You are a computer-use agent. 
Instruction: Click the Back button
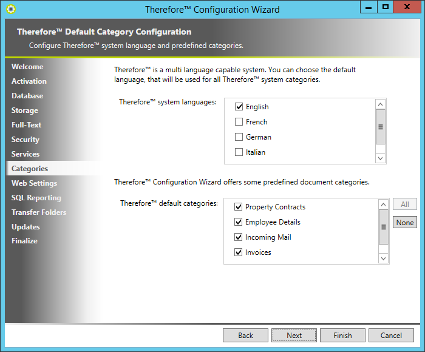[245, 336]
